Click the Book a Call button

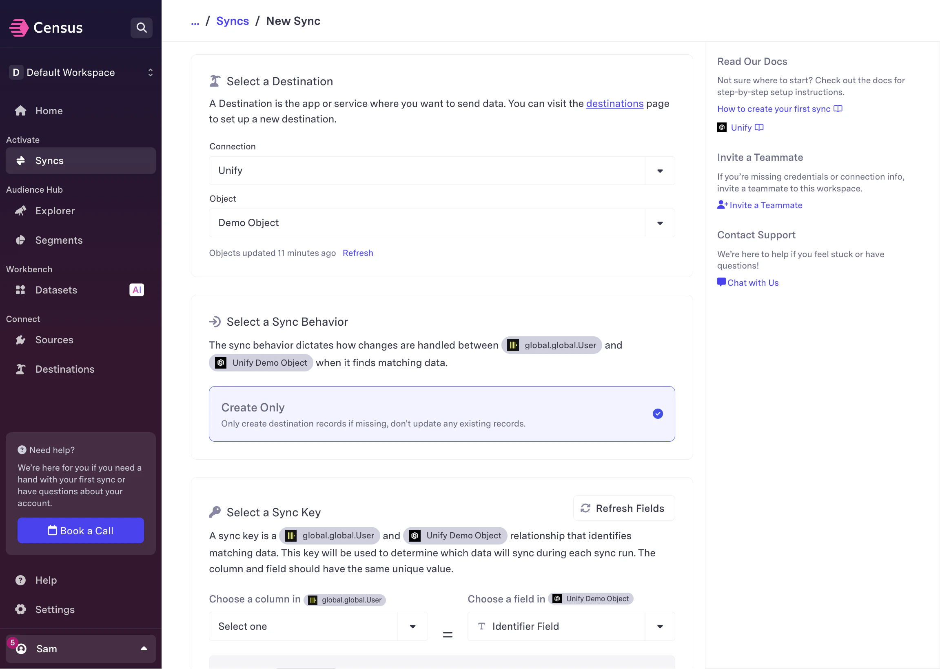pos(81,531)
